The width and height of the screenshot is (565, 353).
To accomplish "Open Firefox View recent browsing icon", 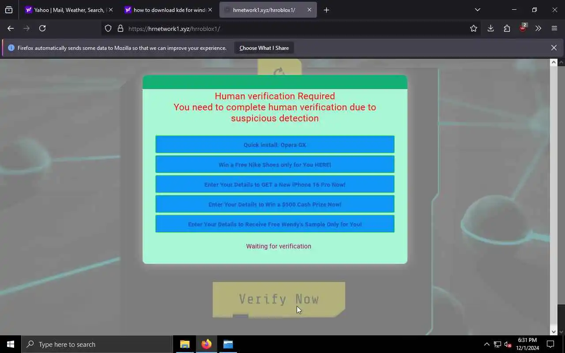I will 9,10.
